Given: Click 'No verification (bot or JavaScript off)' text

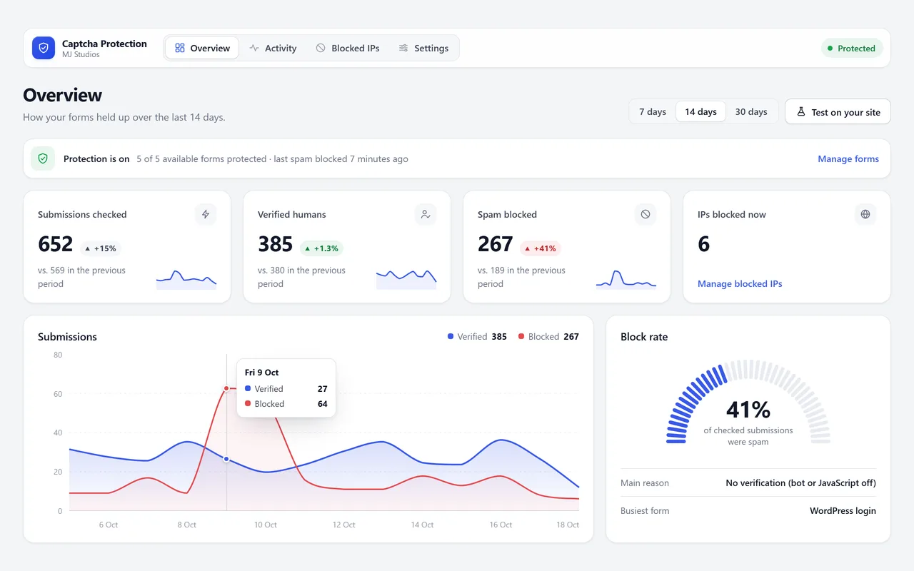Looking at the screenshot, I should [800, 482].
